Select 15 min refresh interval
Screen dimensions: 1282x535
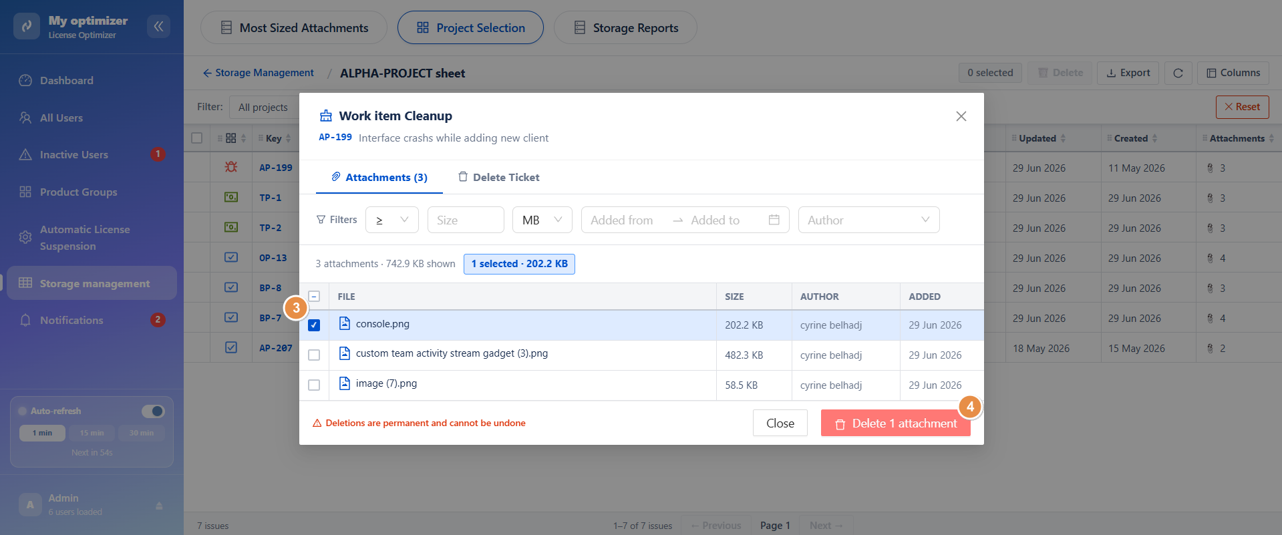point(92,433)
